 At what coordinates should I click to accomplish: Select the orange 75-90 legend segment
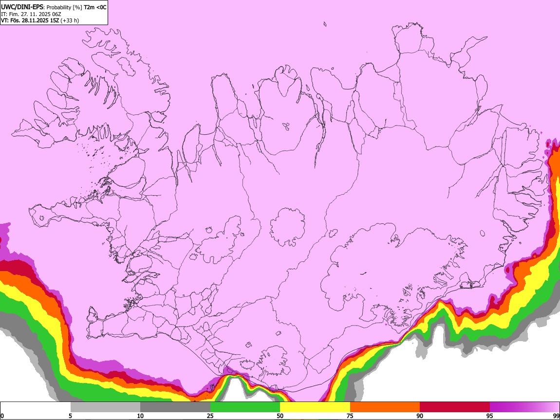coord(385,407)
